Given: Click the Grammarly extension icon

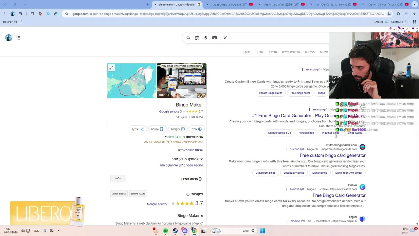Looking at the screenshot, I should 56,14.
